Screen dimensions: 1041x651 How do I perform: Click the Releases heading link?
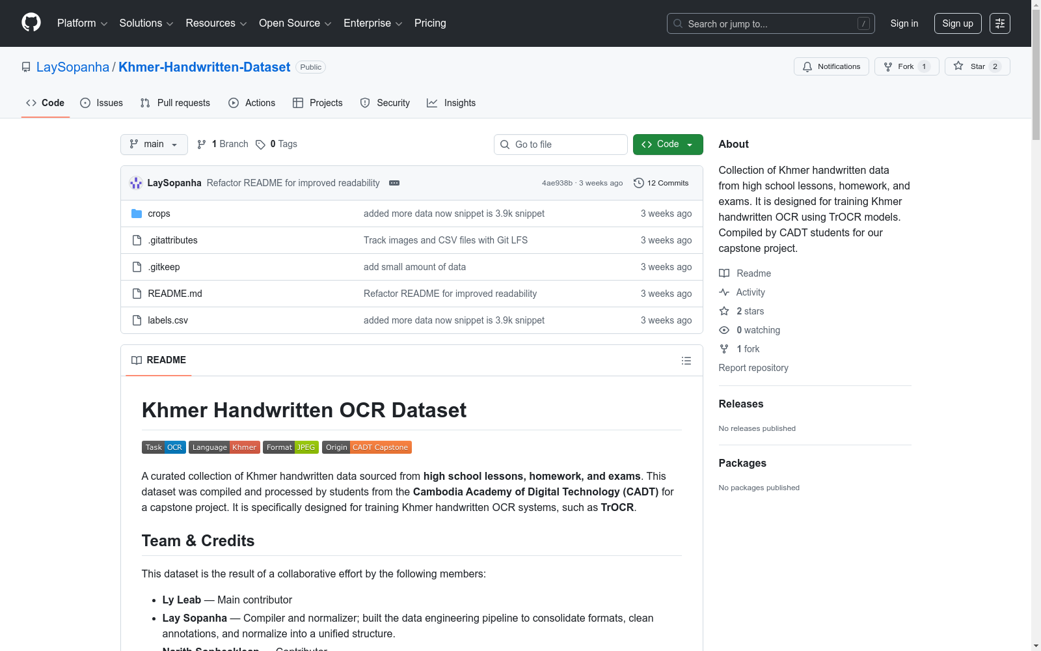[x=741, y=404]
